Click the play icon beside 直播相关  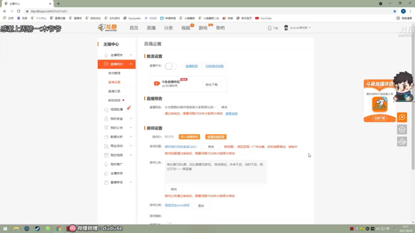(x=106, y=64)
